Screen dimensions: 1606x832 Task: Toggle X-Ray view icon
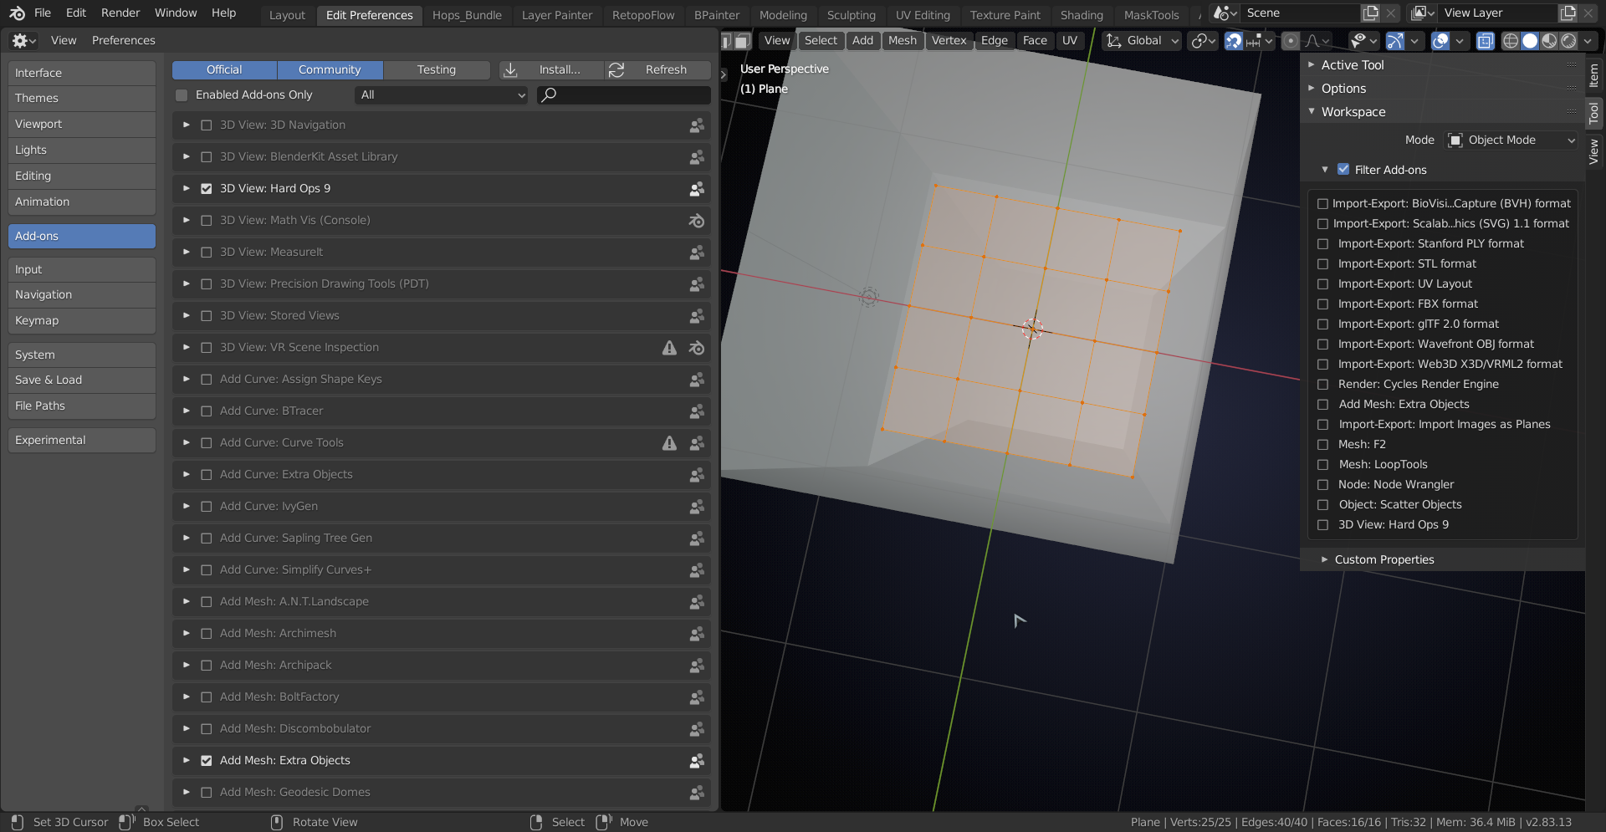[1486, 41]
